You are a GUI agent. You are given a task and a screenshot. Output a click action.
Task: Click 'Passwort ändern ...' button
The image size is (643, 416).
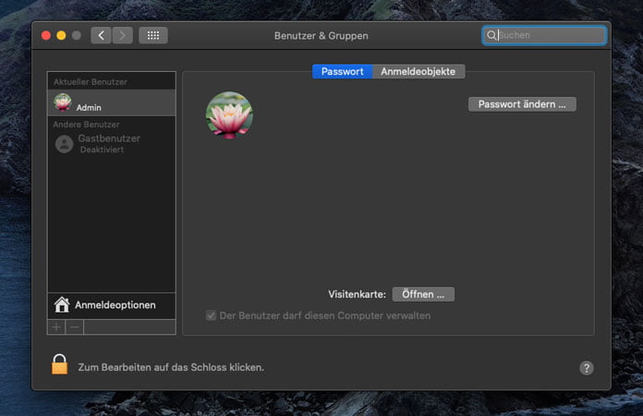[x=522, y=104]
